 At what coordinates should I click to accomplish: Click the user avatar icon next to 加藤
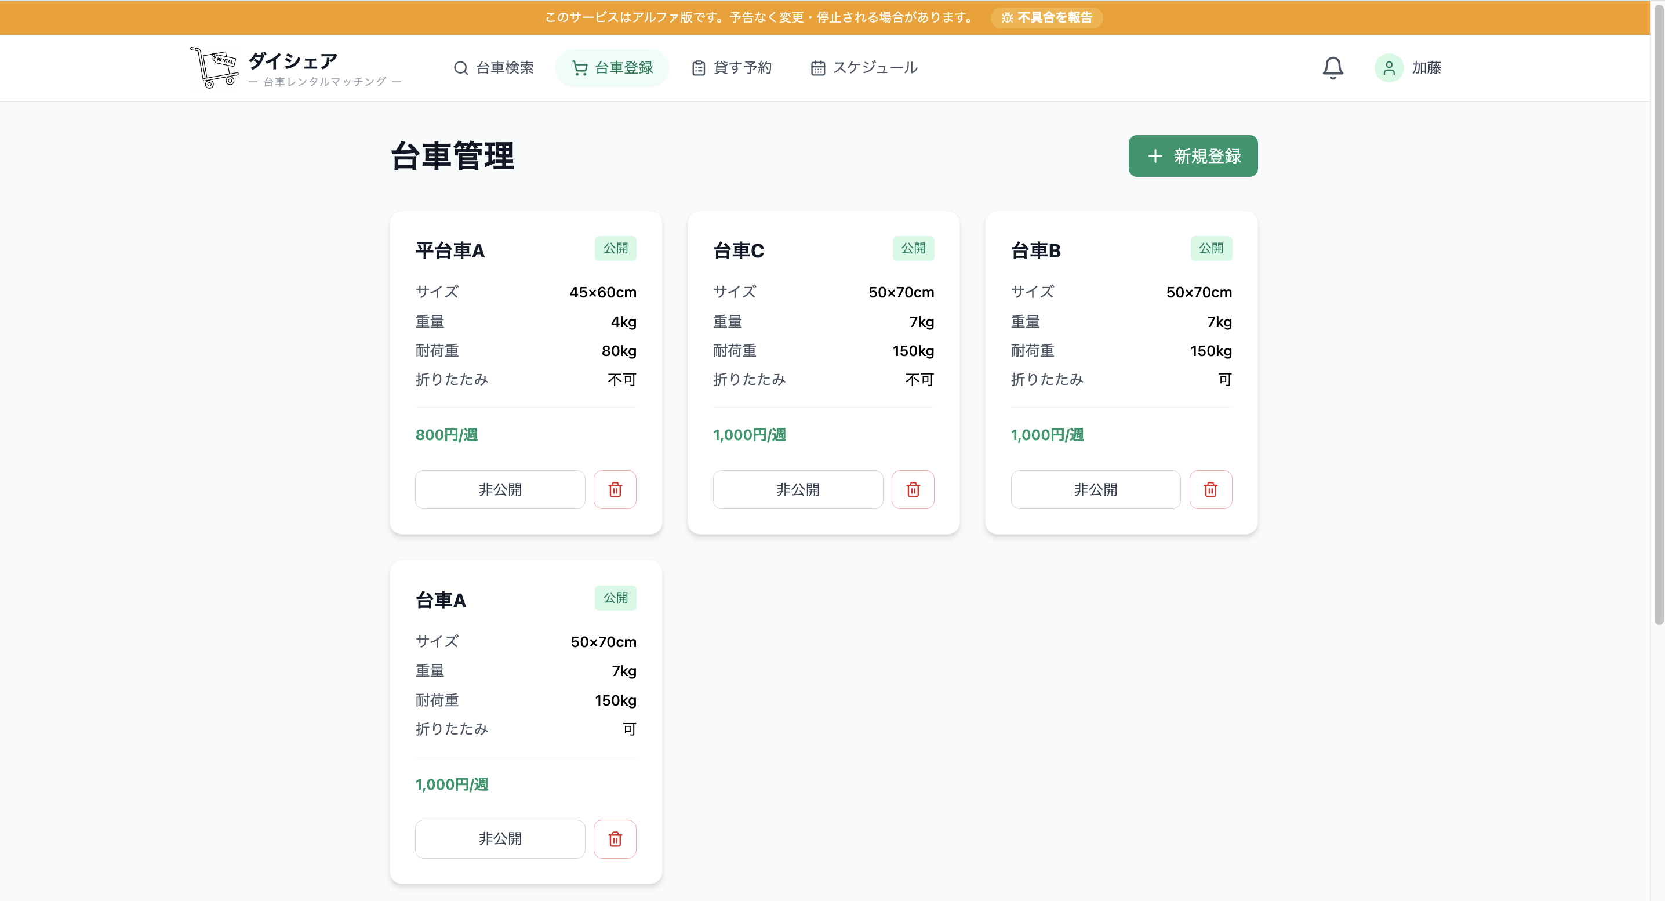click(1388, 67)
